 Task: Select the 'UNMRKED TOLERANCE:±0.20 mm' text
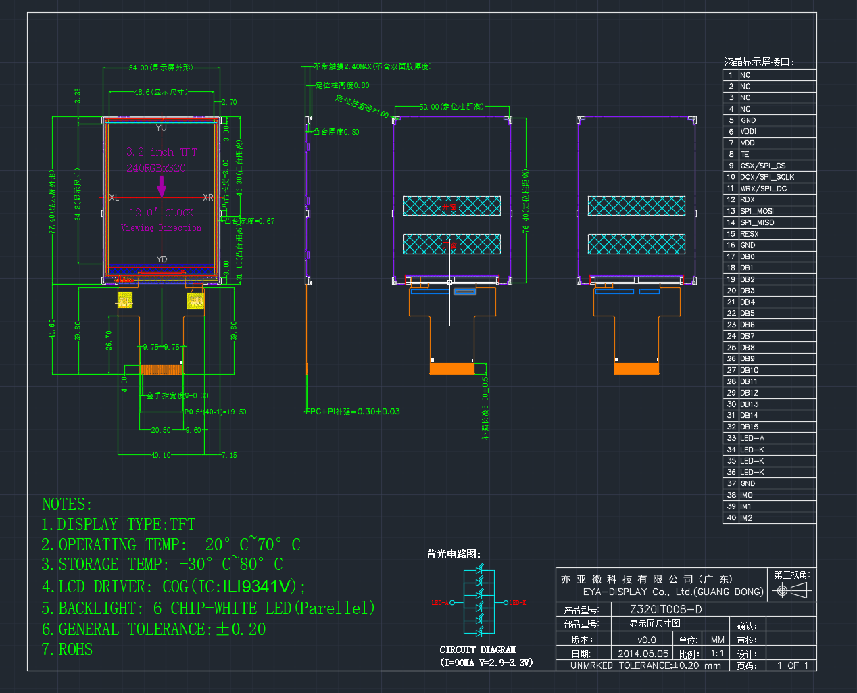pos(645,665)
